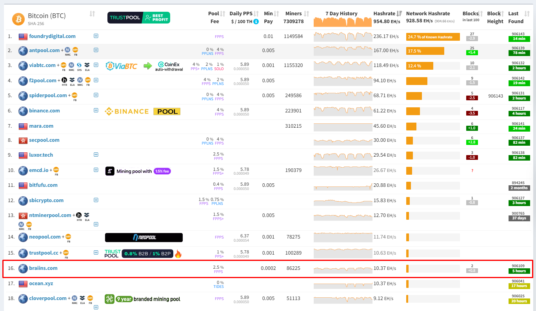Viewport: 536px width, 311px height.
Task: Open the ocean.xyz pool link
Action: point(41,284)
